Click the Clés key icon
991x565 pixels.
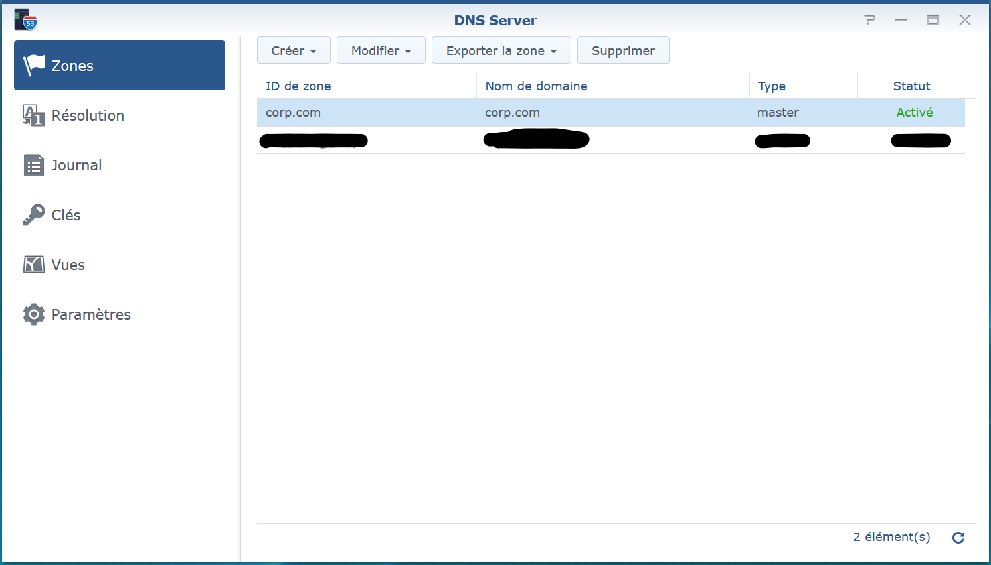pyautogui.click(x=33, y=215)
